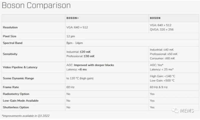200x120 pixels.
Task: Click the Frame Rate row label
Action: pyautogui.click(x=11, y=87)
